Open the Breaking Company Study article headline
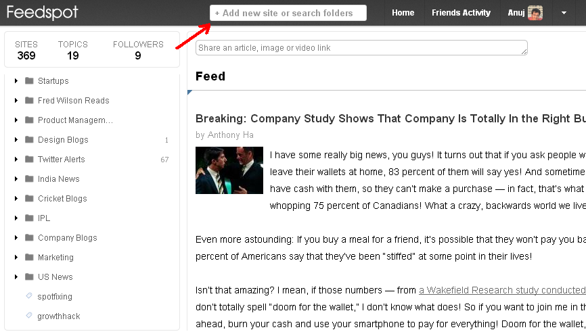This screenshot has width=586, height=336. pyautogui.click(x=390, y=119)
